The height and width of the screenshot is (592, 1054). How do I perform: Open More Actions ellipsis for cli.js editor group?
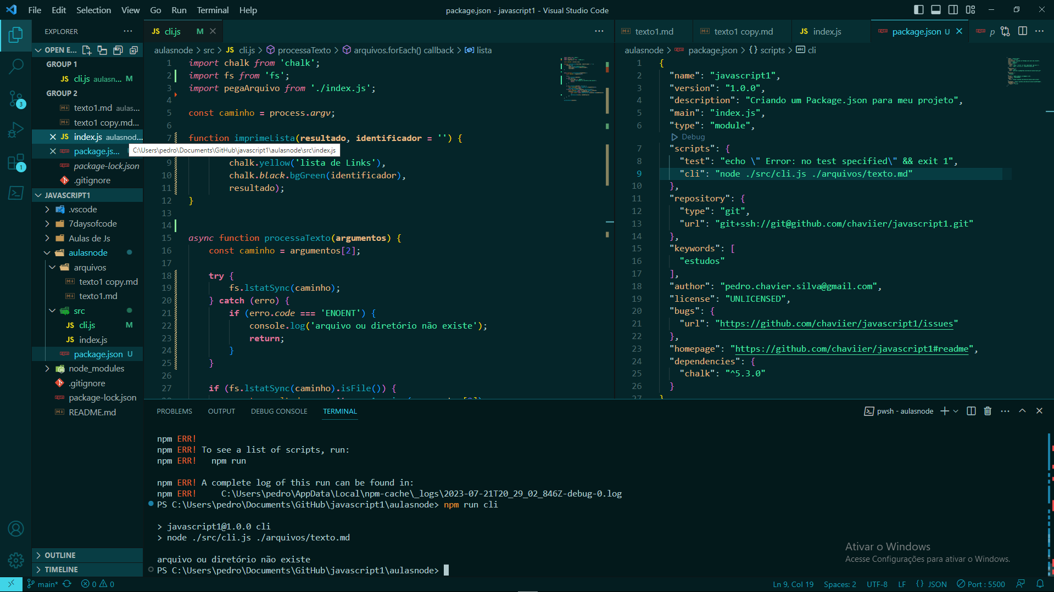tap(599, 31)
